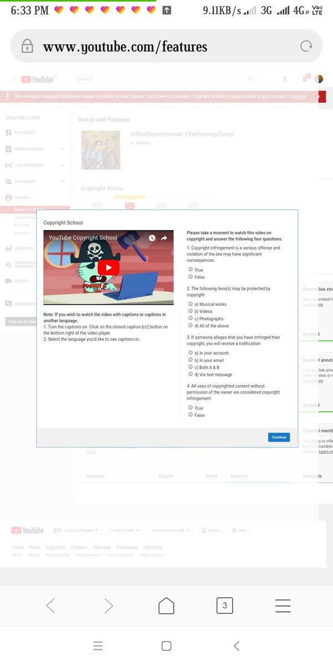Reload the page with refresh icon
Screen dimensions: 333x666
point(306,46)
